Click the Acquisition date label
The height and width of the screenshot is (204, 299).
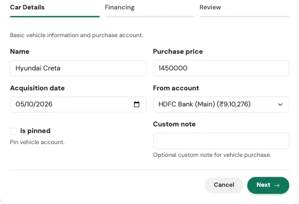tap(37, 88)
